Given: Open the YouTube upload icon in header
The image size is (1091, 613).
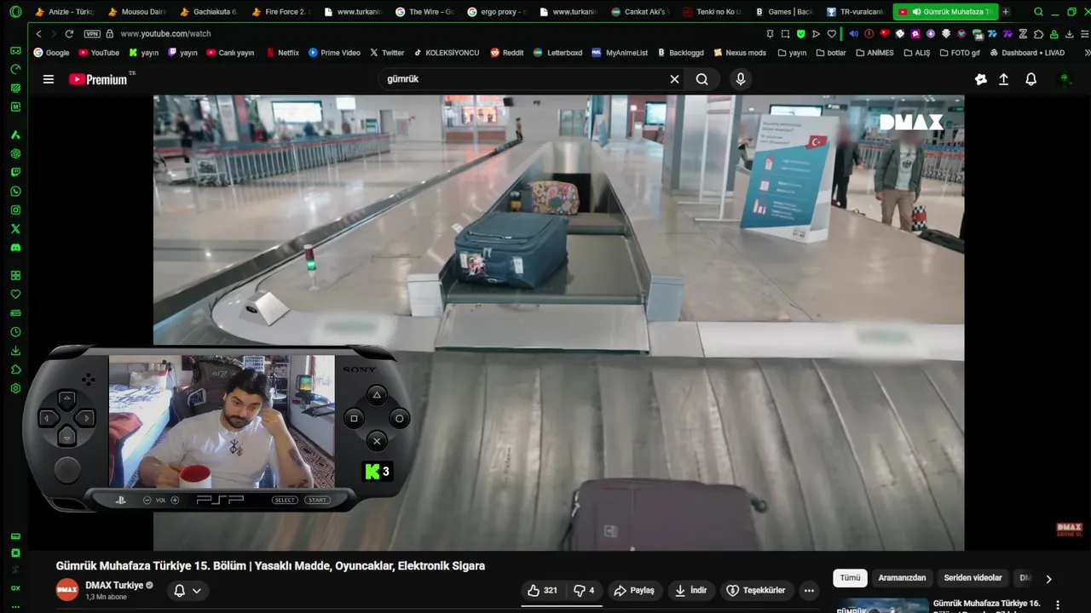Looking at the screenshot, I should (1003, 79).
